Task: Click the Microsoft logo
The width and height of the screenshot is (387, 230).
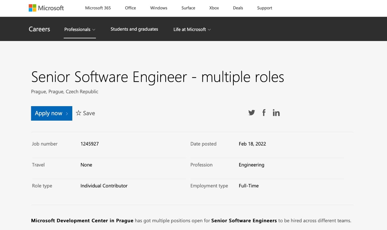Action: tap(46, 8)
